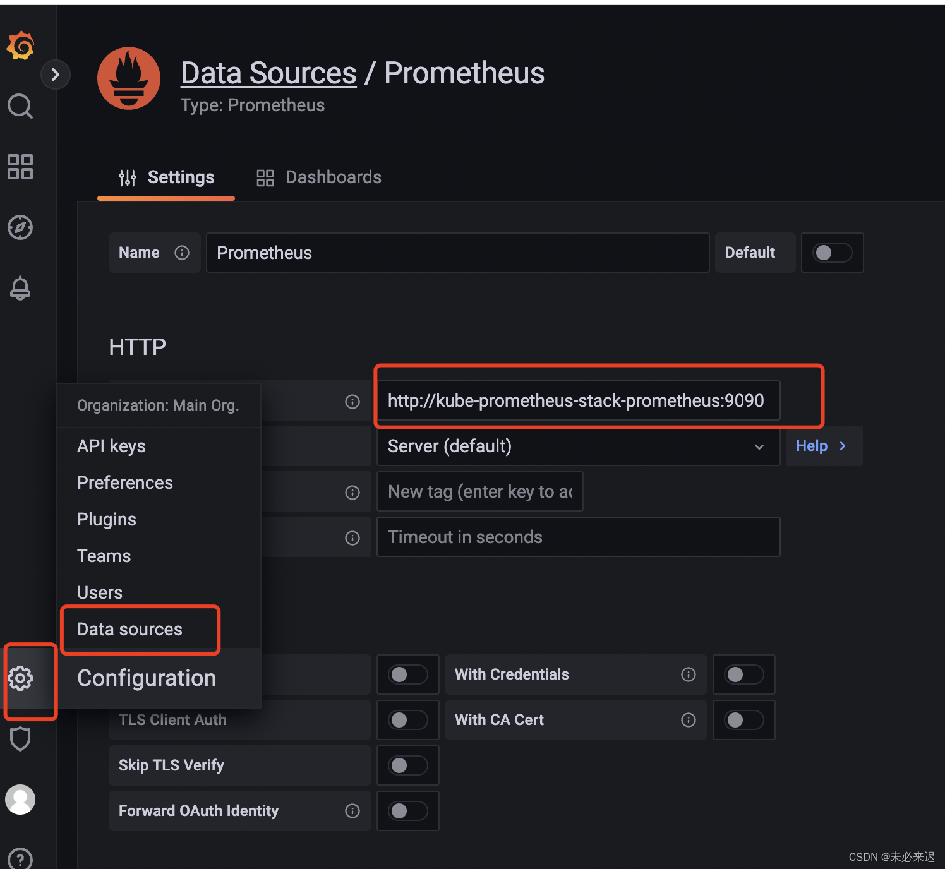Click the Prometheus name input field
Screen dimensions: 945x869
pos(457,253)
